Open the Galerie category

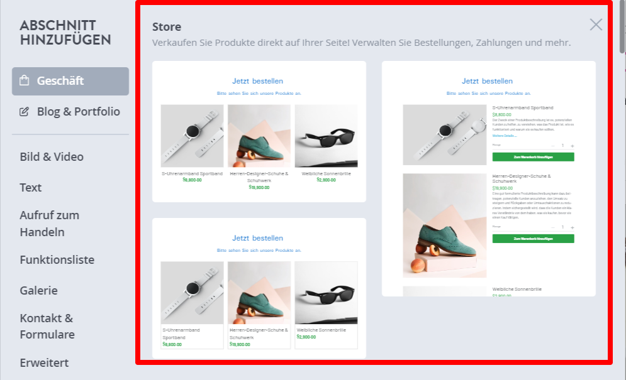tap(39, 290)
